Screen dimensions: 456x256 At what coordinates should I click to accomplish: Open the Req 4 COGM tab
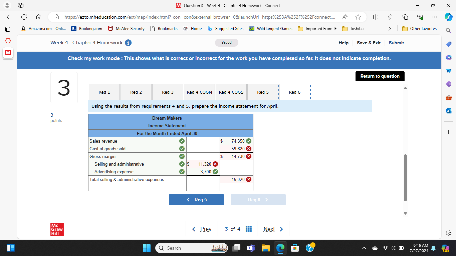coord(199,92)
